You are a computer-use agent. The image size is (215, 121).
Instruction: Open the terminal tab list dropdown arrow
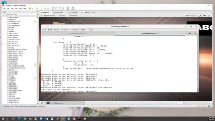click(196, 33)
